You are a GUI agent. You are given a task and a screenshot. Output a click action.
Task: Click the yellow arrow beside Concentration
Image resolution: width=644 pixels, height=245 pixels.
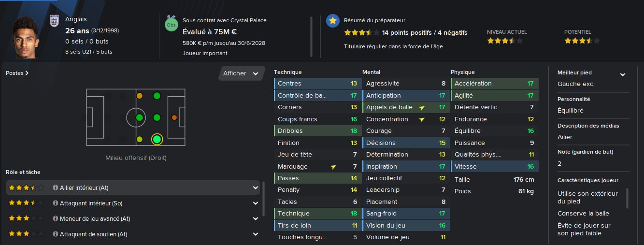(x=422, y=119)
